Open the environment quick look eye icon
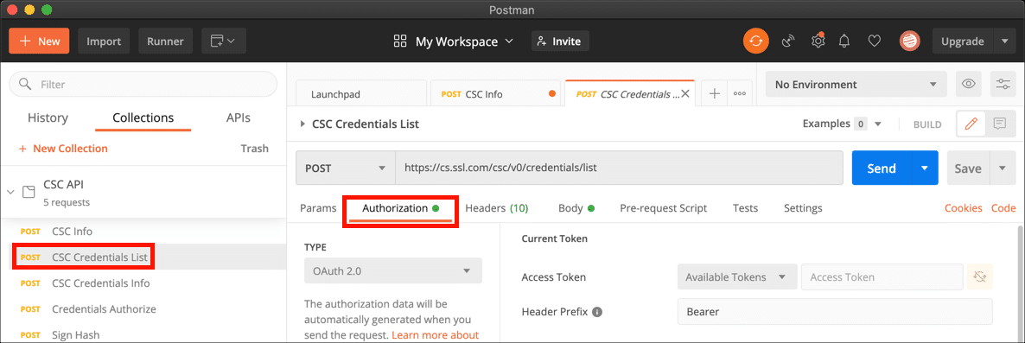 [x=969, y=85]
